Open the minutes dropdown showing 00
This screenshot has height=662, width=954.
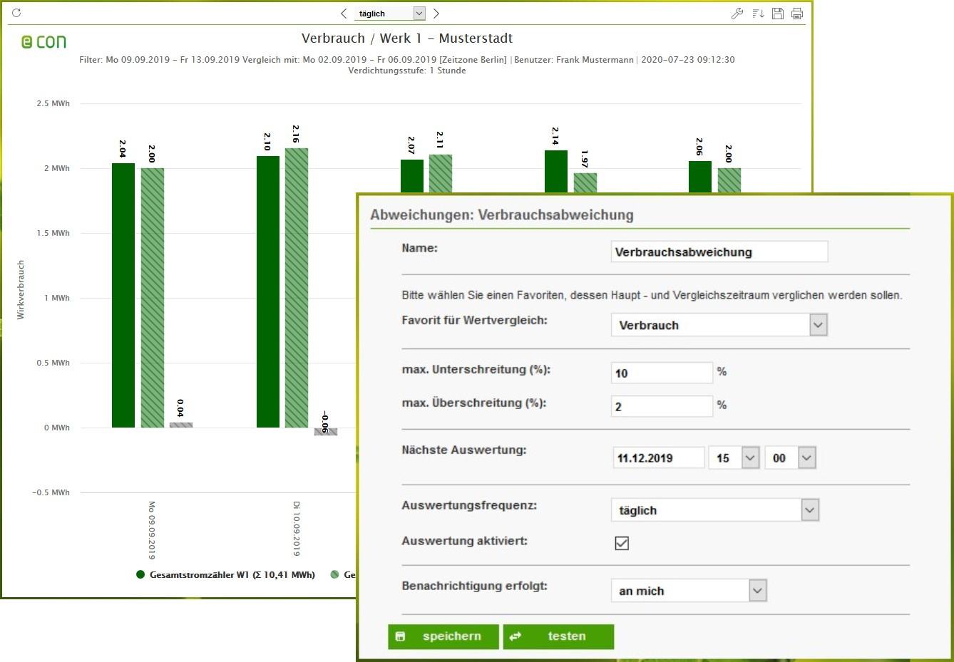pyautogui.click(x=806, y=457)
